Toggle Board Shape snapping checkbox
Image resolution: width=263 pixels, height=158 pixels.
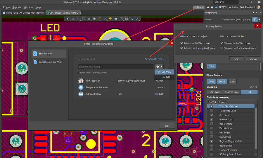[212, 146]
